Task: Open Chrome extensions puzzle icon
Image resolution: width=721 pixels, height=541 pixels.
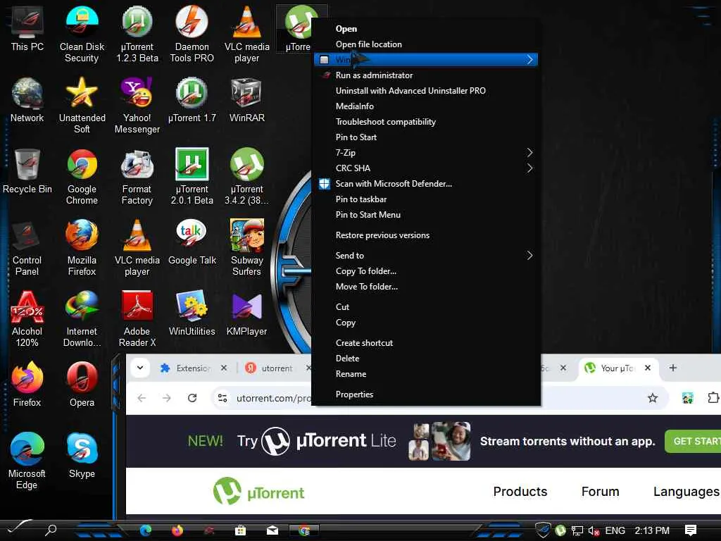Action: point(713,398)
